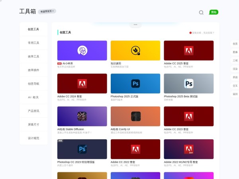The height and width of the screenshot is (179, 239).
Task: Click the AI绘画 Stable Diffusion icon
Action: tap(82, 116)
